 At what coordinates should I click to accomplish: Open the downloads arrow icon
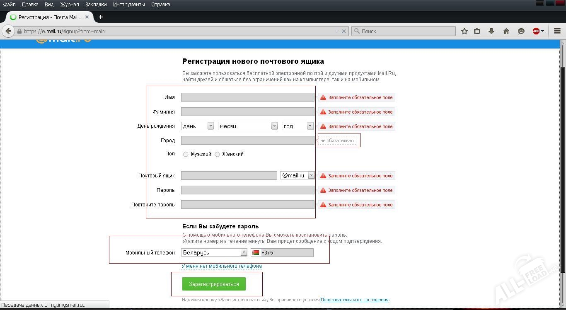pyautogui.click(x=491, y=31)
